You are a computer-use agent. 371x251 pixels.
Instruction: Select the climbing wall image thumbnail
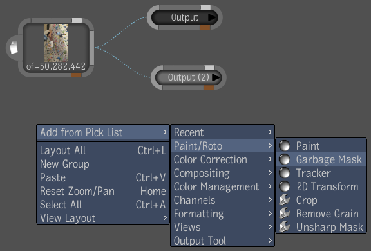pyautogui.click(x=56, y=43)
